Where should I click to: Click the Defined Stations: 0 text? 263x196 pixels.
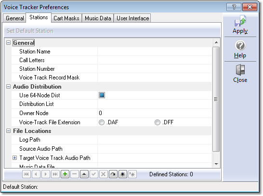[171, 174]
